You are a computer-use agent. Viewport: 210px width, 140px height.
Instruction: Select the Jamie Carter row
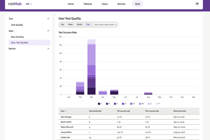(x=129, y=122)
